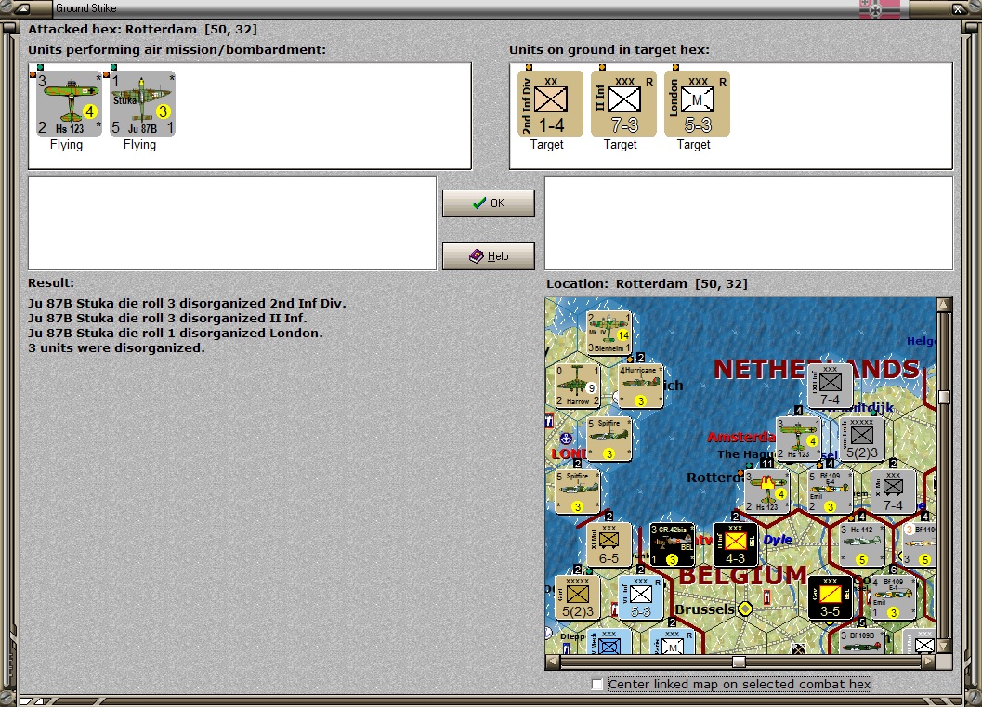Click the map vertical scrollbar thumb
This screenshot has width=982, height=707.
point(944,397)
